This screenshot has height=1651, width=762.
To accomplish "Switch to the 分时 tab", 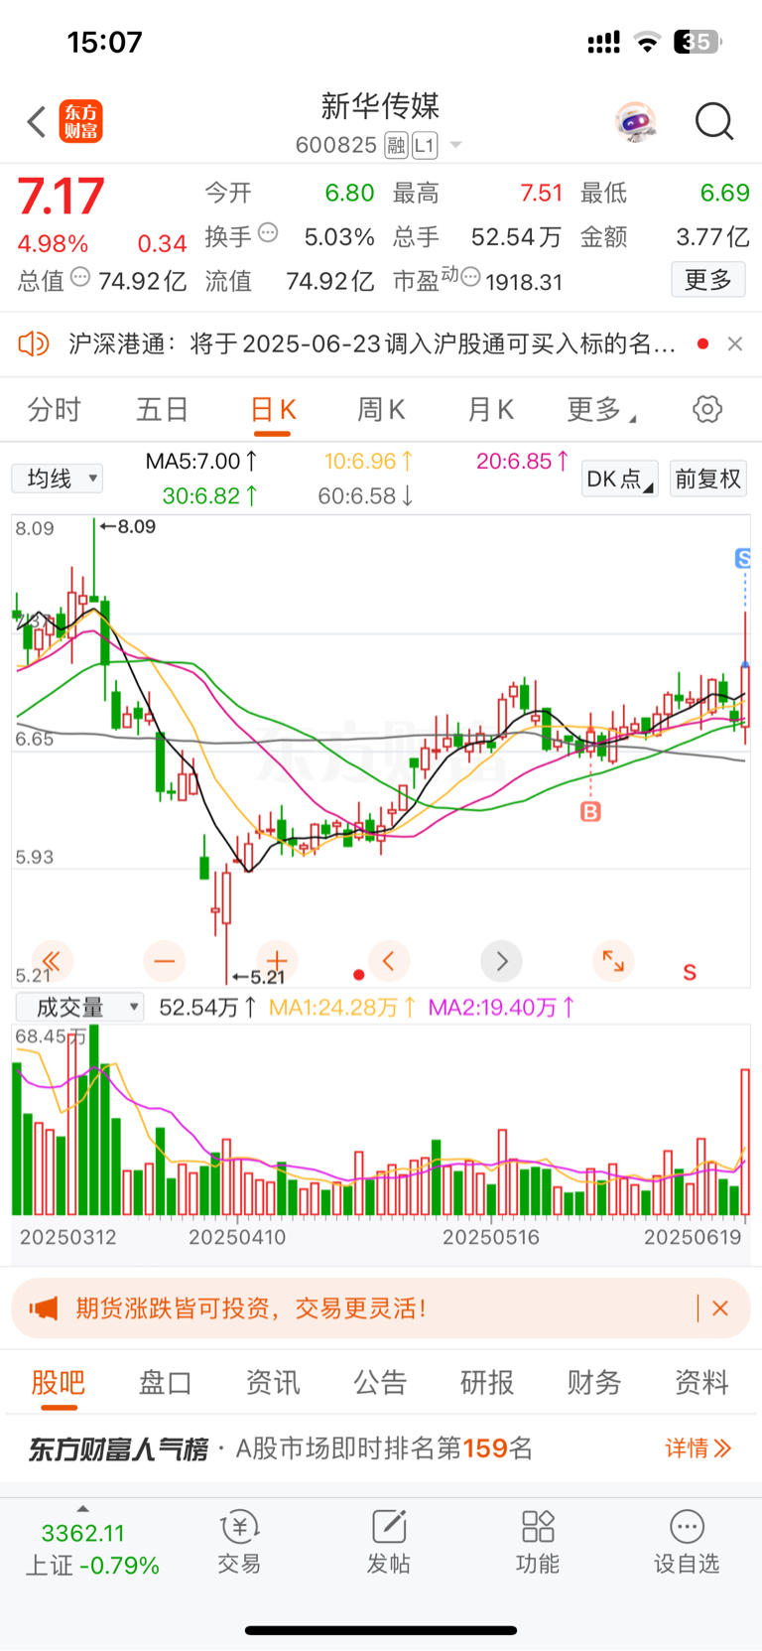I will [x=54, y=409].
